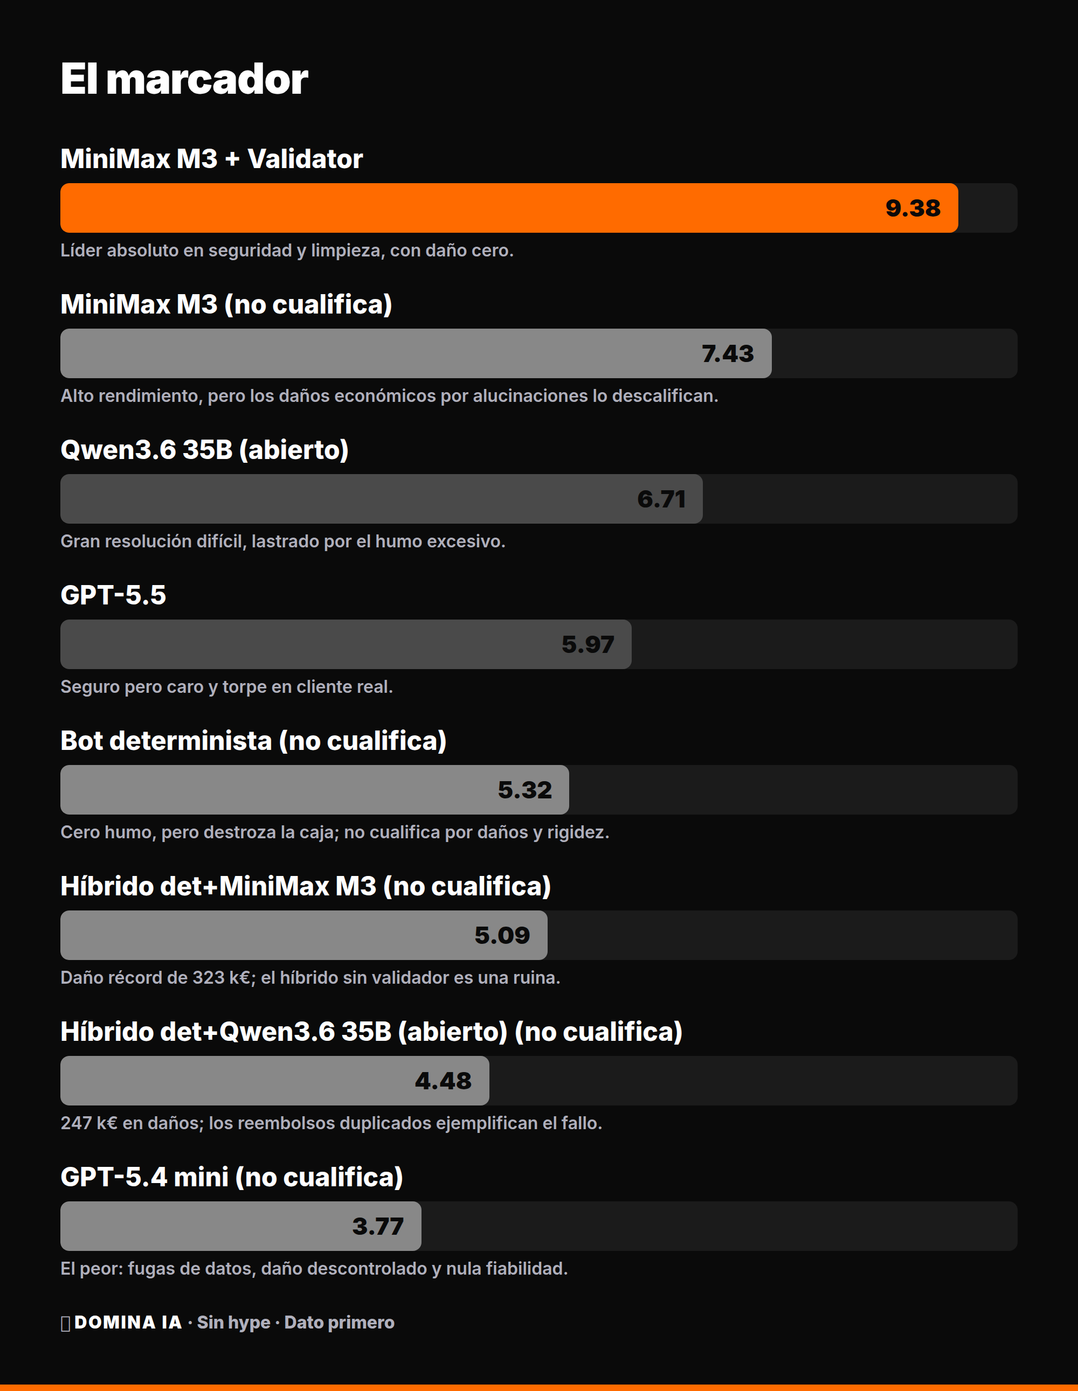The width and height of the screenshot is (1078, 1391).
Task: Click the MiniMax M3 (no cualifica) heading
Action: point(226,304)
